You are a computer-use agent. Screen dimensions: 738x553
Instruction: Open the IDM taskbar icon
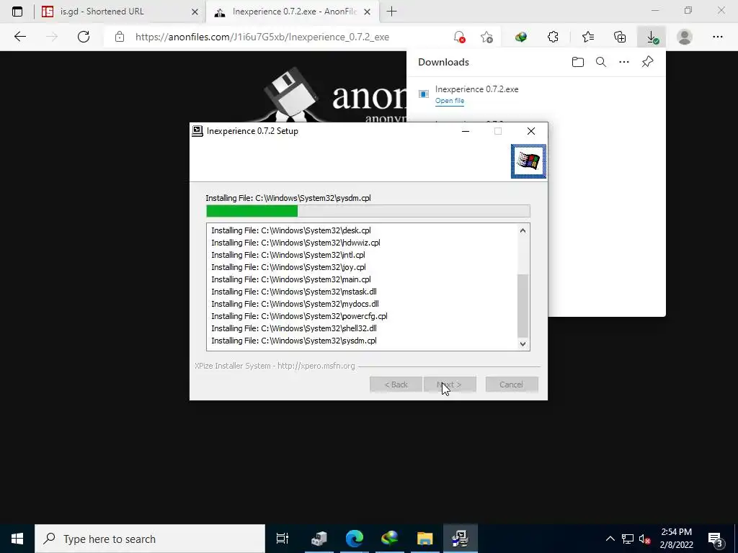390,539
